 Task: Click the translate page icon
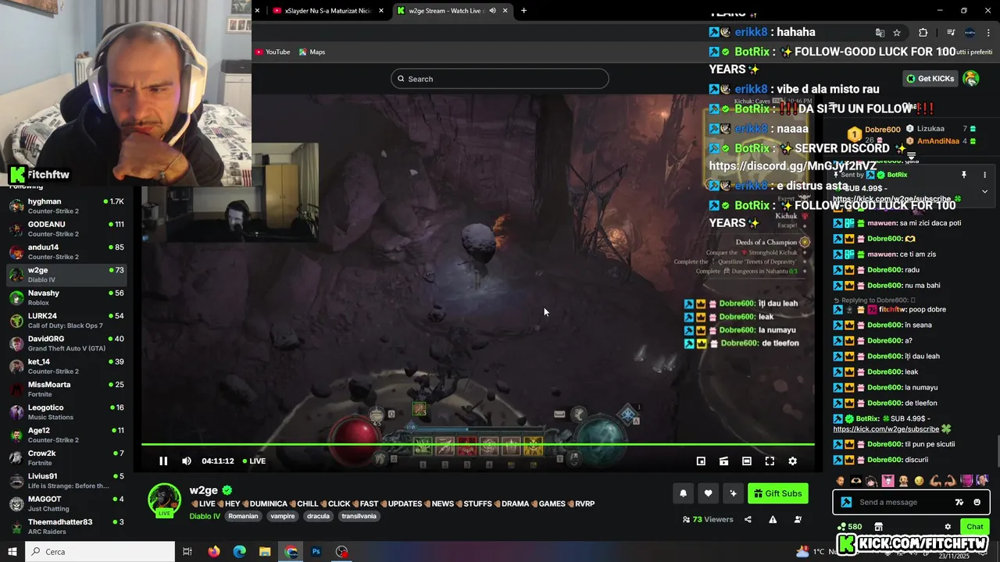tap(880, 33)
